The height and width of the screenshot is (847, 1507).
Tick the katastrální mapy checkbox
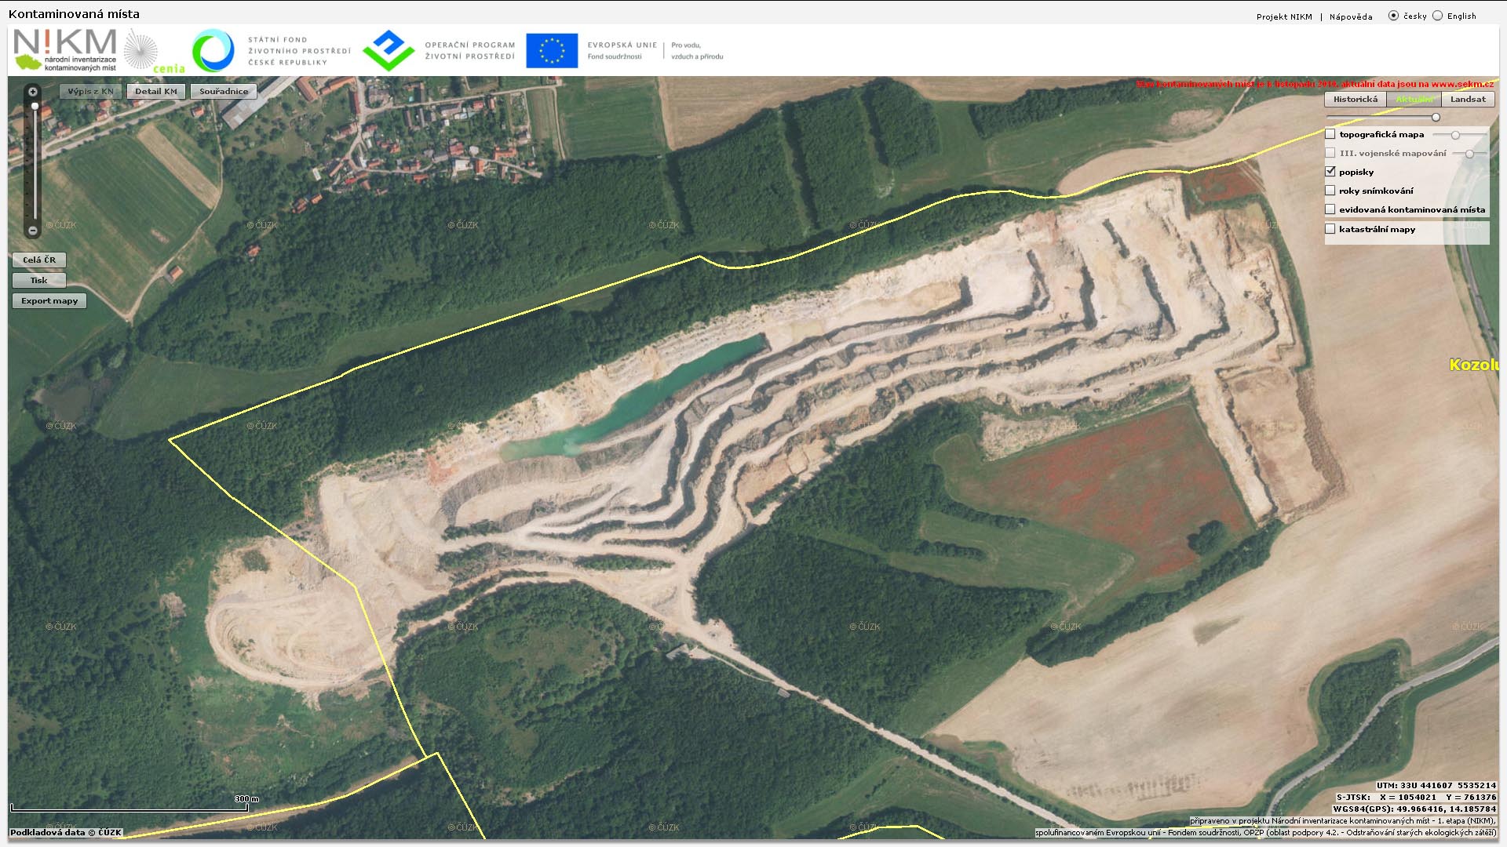click(x=1330, y=229)
